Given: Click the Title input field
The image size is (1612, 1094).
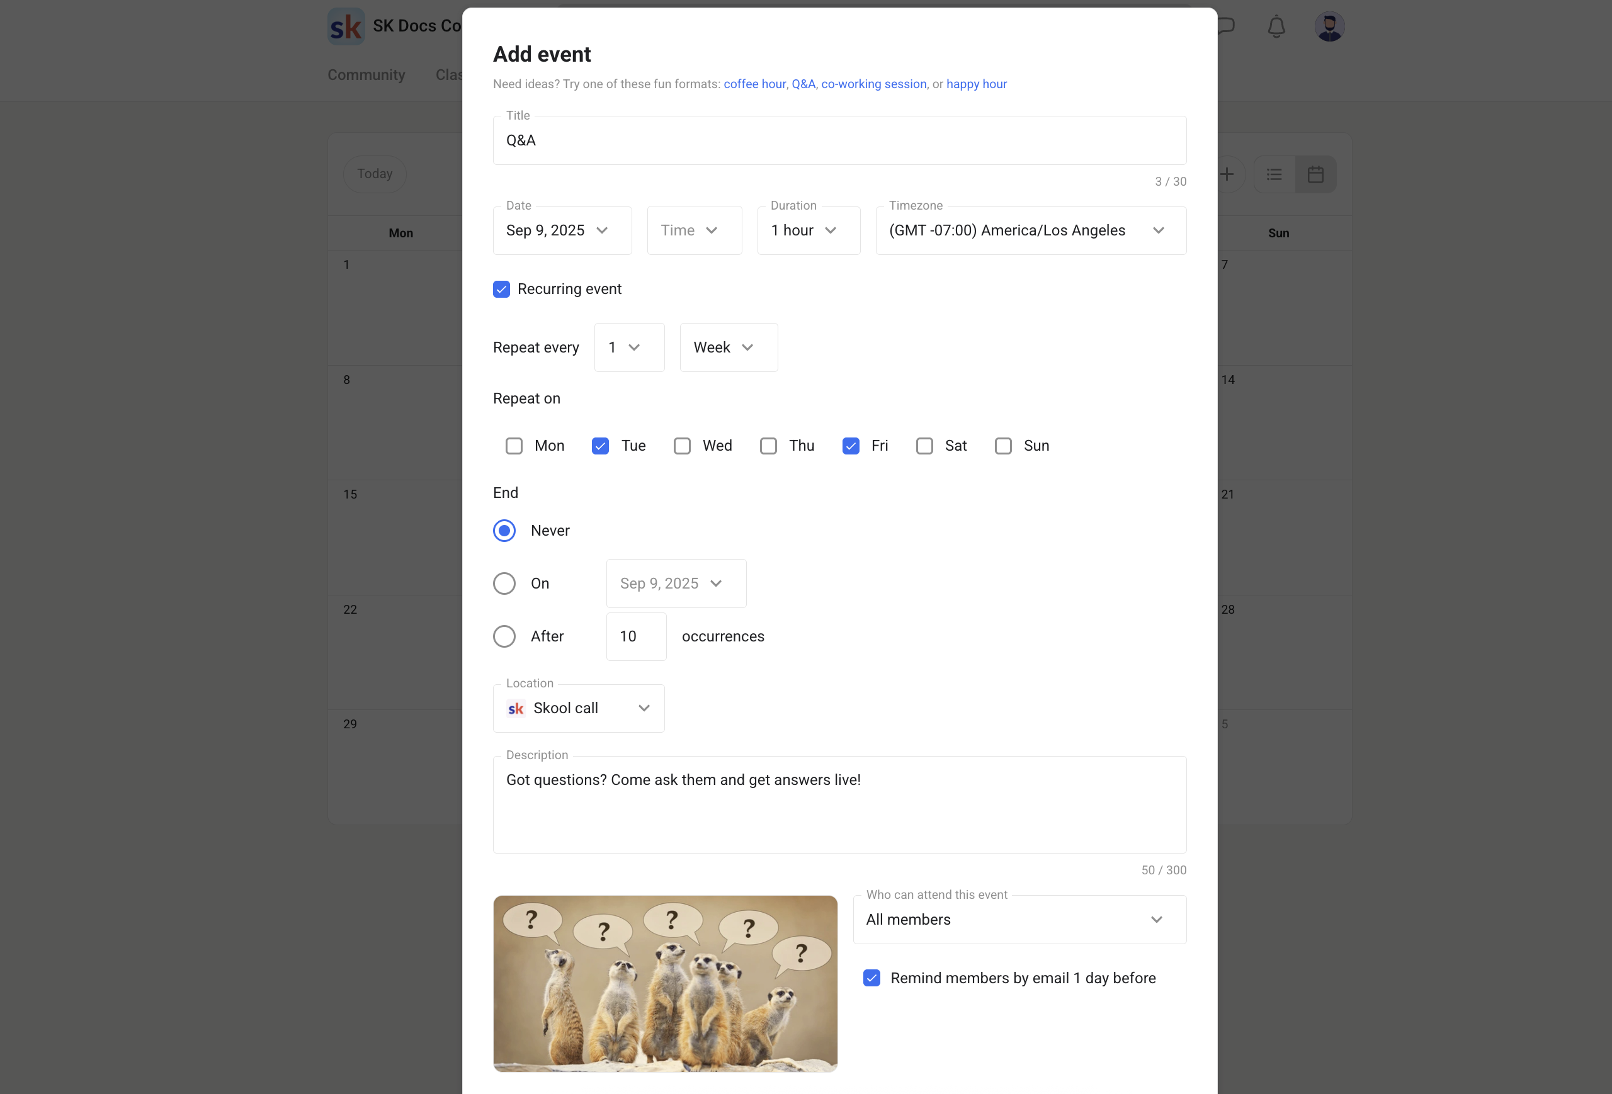Looking at the screenshot, I should point(839,141).
